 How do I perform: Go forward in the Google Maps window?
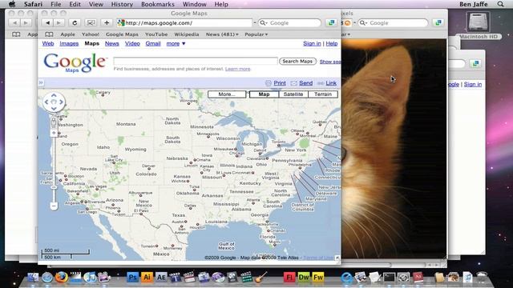[x=59, y=23]
